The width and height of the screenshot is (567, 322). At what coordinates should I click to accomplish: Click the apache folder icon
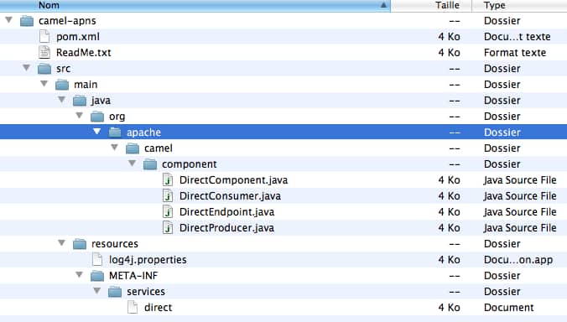coord(115,132)
